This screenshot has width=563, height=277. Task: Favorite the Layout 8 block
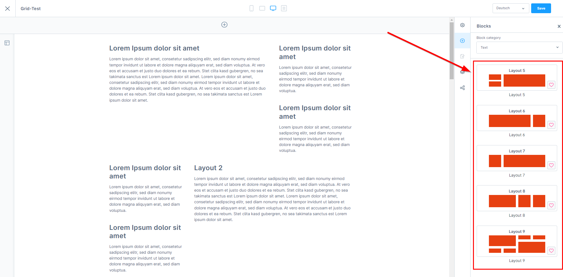551,205
